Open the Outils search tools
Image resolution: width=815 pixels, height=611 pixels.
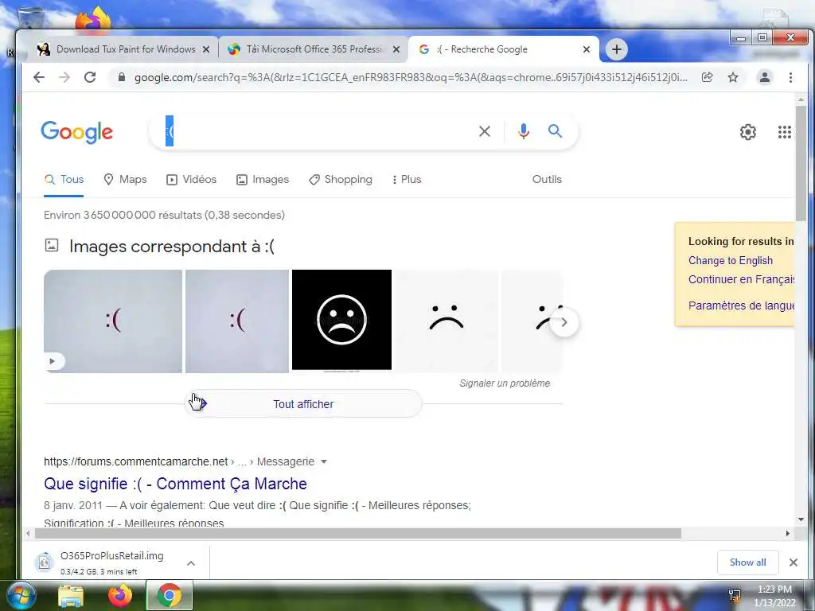point(547,179)
